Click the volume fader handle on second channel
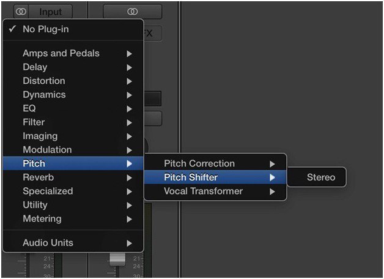Viewport: 384px width, 279px height. [117, 259]
